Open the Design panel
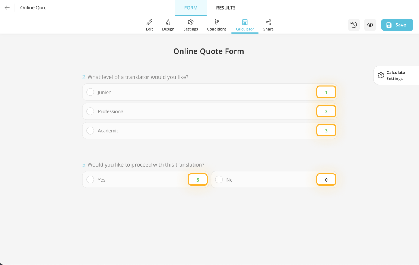 pos(168,25)
